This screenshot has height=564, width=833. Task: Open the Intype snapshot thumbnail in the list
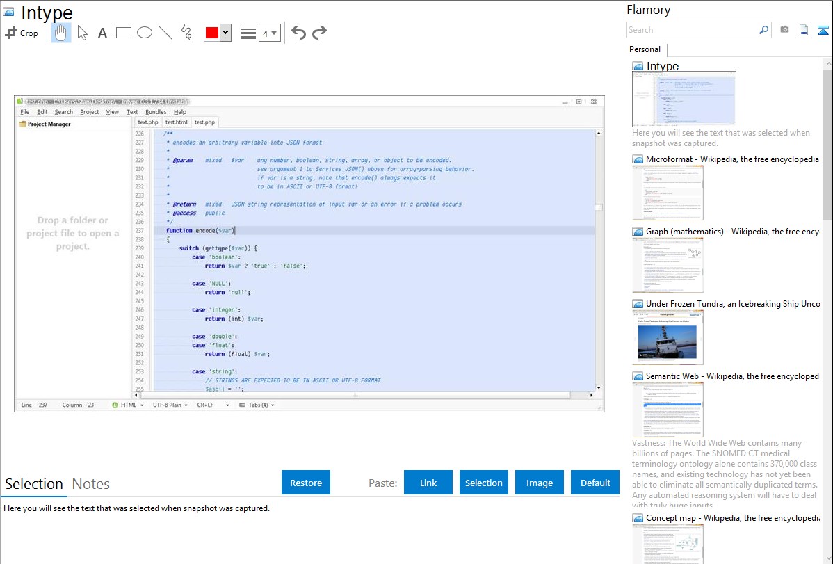pos(684,99)
